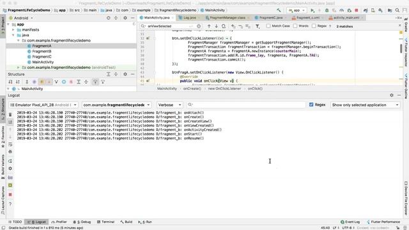Toggle sort by visibility in Structure toolbar
This screenshot has height=230, width=409.
tap(10, 82)
